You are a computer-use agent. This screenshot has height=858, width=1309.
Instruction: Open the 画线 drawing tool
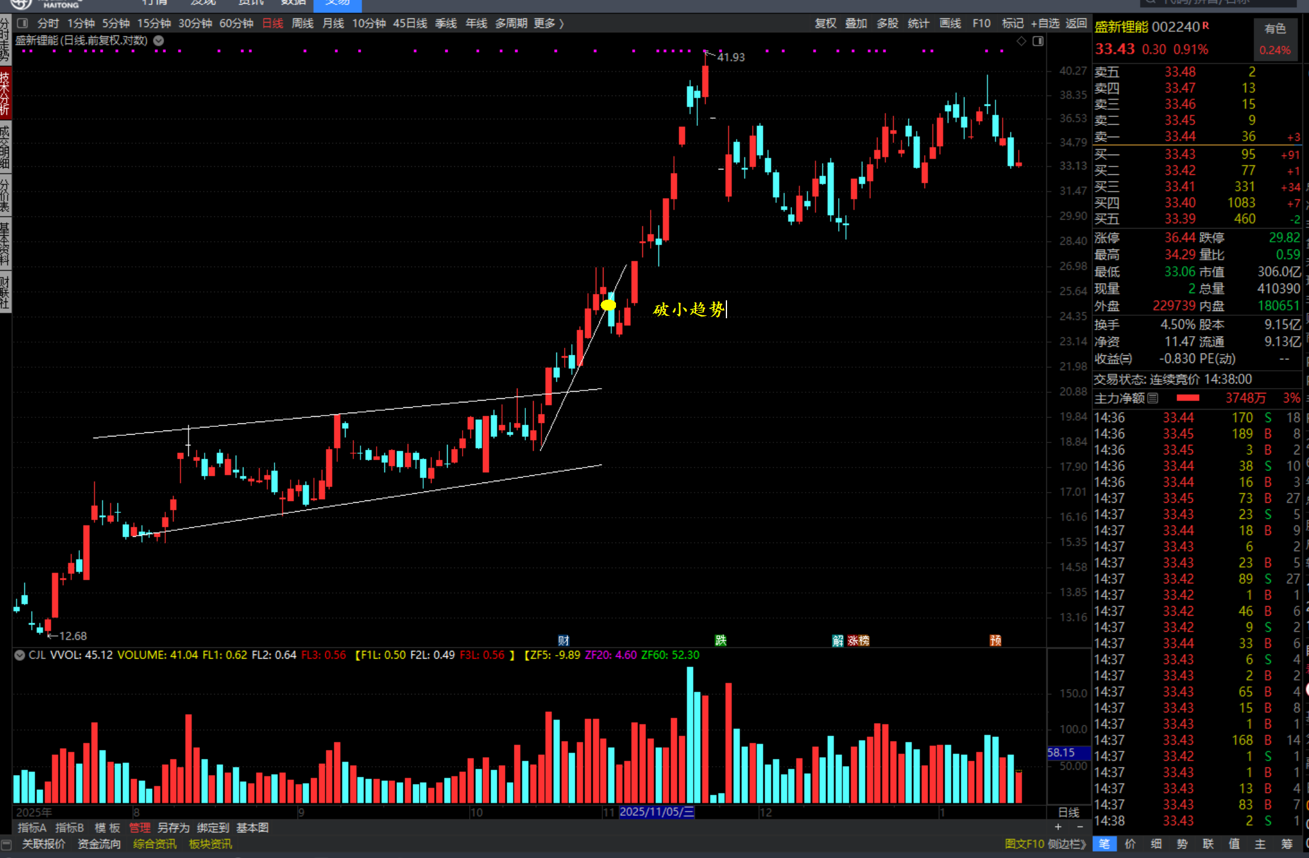click(950, 23)
